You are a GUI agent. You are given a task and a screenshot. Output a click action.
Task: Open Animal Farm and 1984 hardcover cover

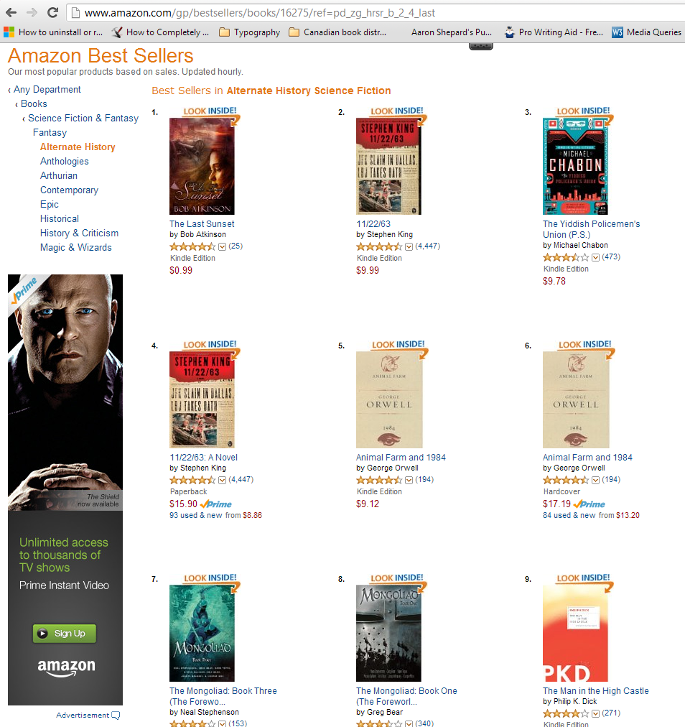pyautogui.click(x=576, y=399)
